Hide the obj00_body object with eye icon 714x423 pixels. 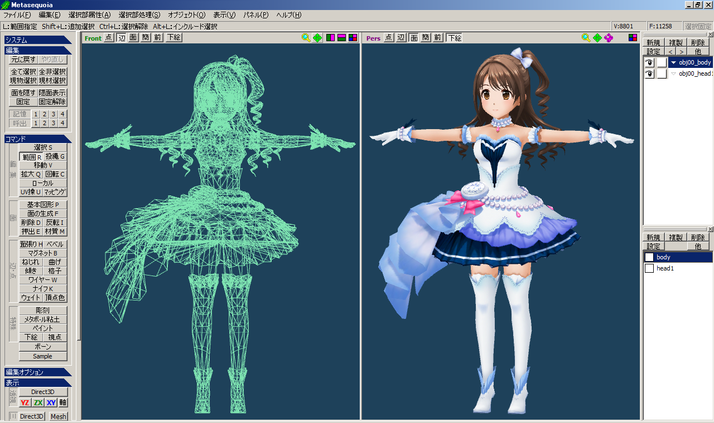(x=649, y=62)
